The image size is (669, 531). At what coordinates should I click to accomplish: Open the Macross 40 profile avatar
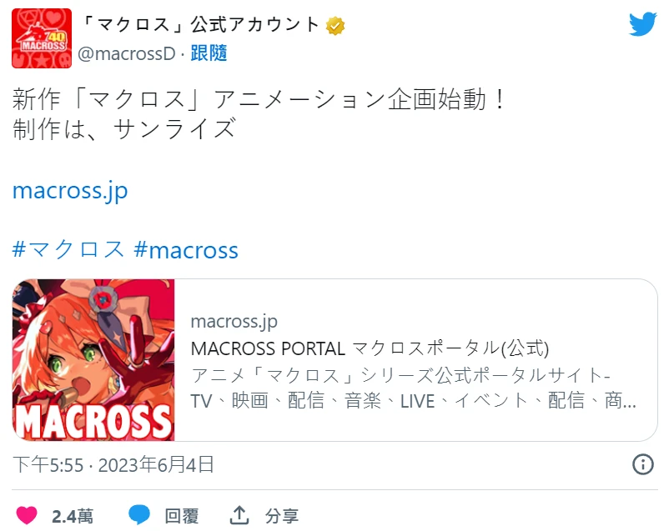42,38
